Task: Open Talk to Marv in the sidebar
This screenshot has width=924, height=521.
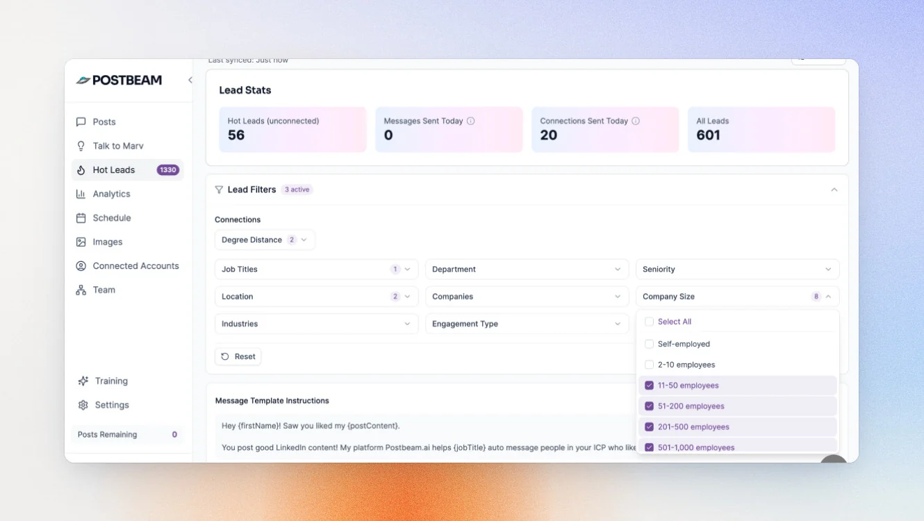Action: [127, 146]
